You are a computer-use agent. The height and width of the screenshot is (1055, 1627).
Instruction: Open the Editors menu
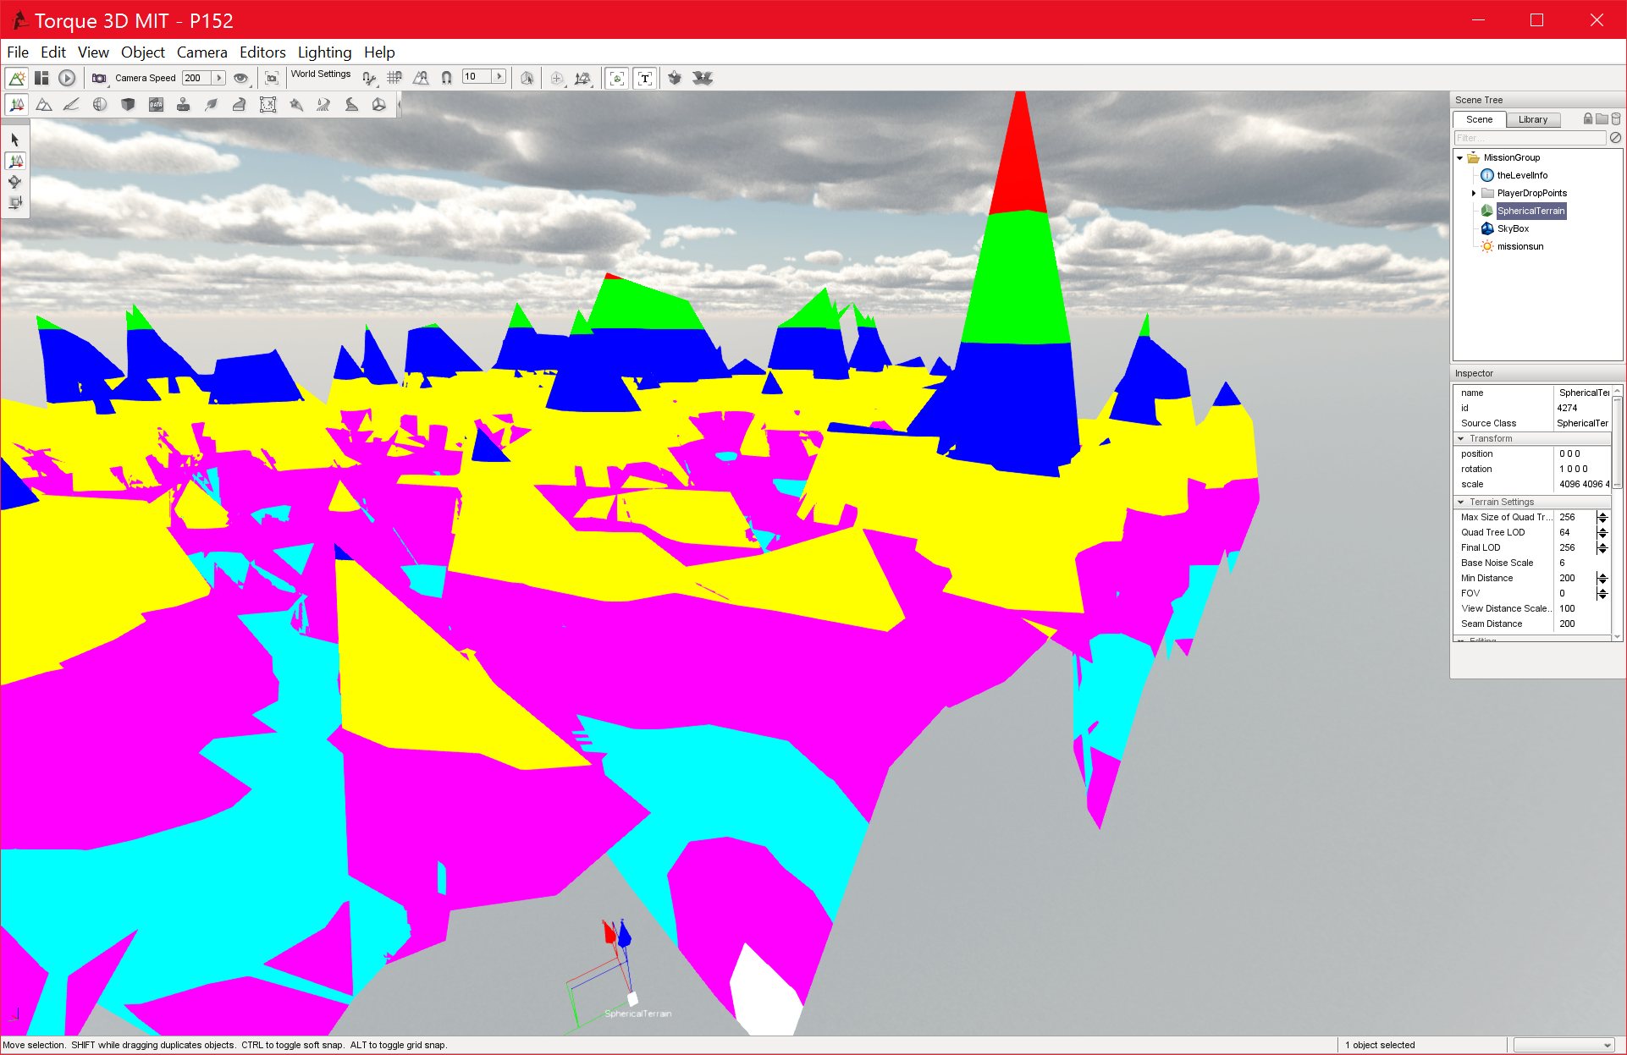click(262, 52)
